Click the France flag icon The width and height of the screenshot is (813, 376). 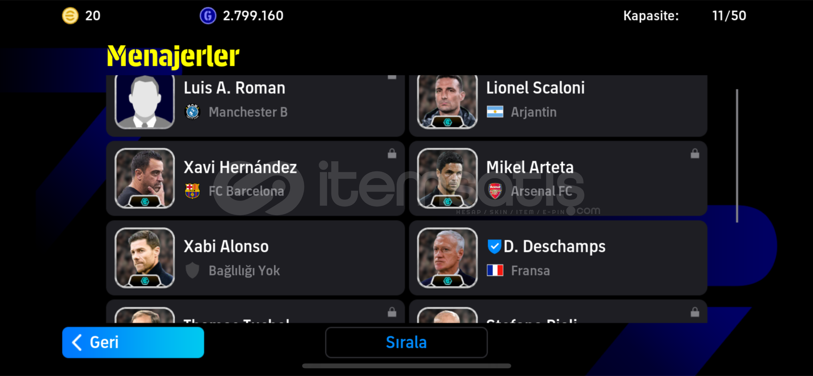point(495,270)
